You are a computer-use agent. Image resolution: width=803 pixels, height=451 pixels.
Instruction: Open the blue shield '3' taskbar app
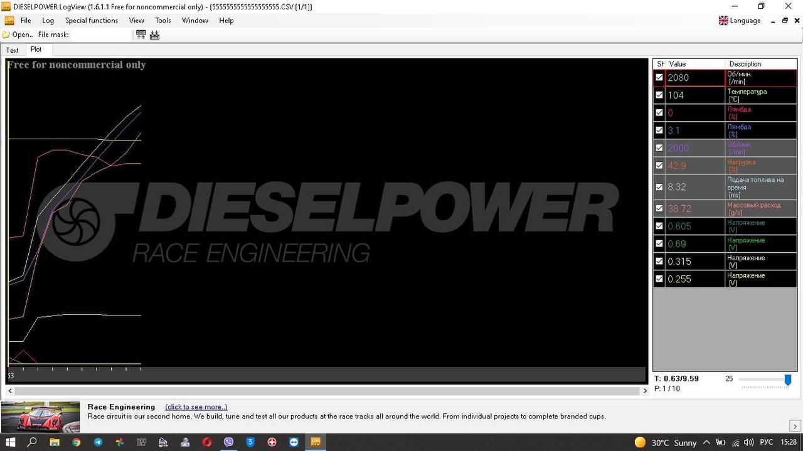(x=250, y=442)
